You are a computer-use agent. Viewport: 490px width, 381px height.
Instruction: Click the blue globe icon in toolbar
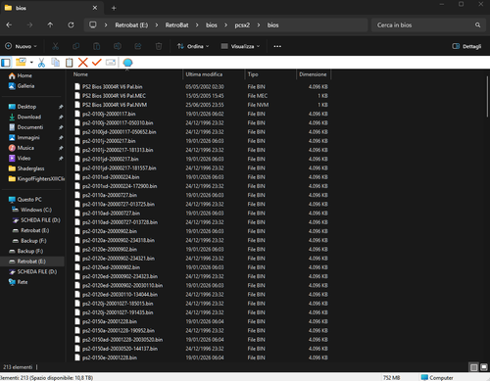[x=127, y=63]
